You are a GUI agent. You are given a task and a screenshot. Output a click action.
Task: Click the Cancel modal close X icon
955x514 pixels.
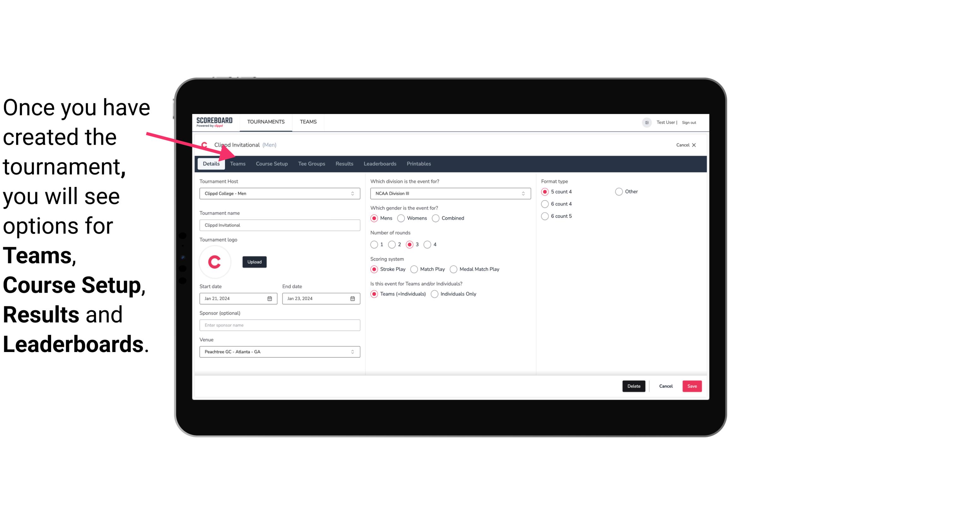694,145
